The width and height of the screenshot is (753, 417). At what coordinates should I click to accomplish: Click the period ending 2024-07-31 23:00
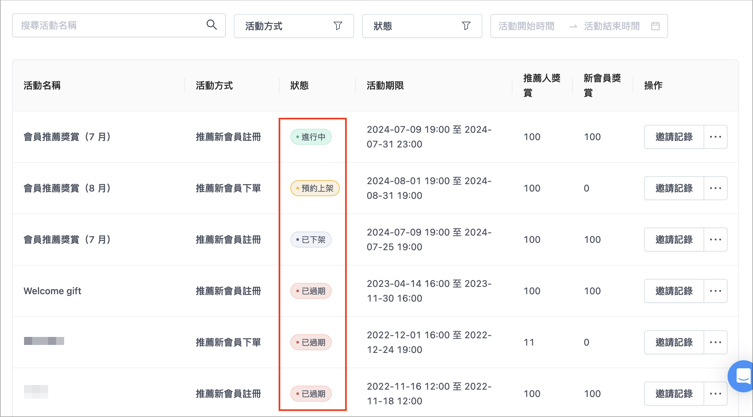pos(429,137)
